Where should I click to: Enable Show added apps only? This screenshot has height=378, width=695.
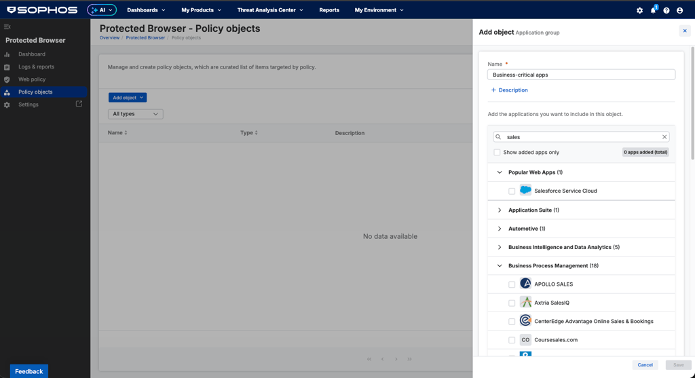pos(497,153)
